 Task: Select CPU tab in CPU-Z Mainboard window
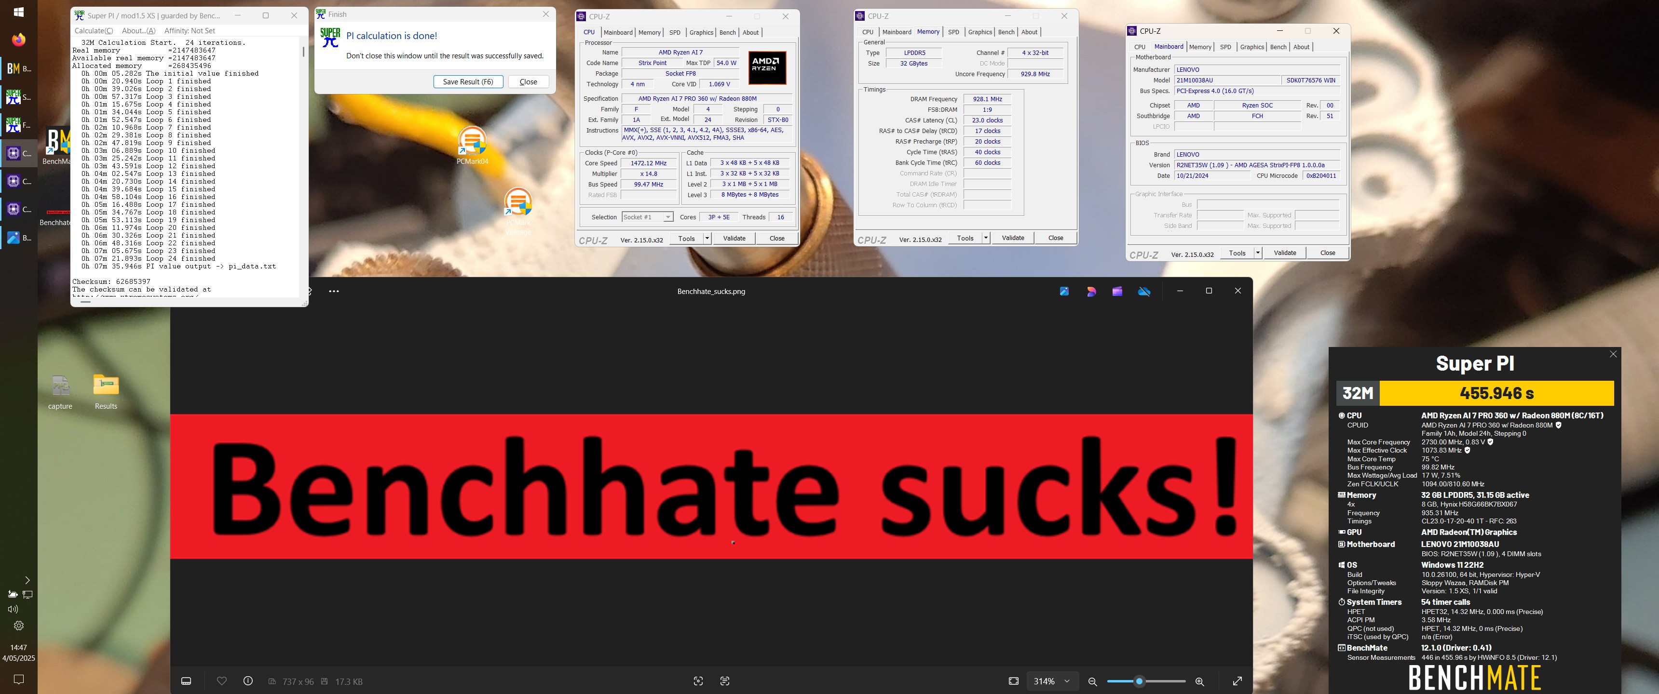click(x=1139, y=47)
